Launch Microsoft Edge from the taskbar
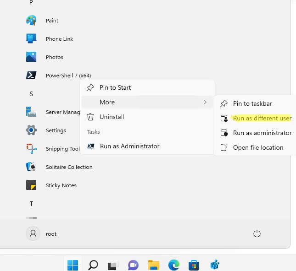The width and height of the screenshot is (296, 271). tap(174, 265)
